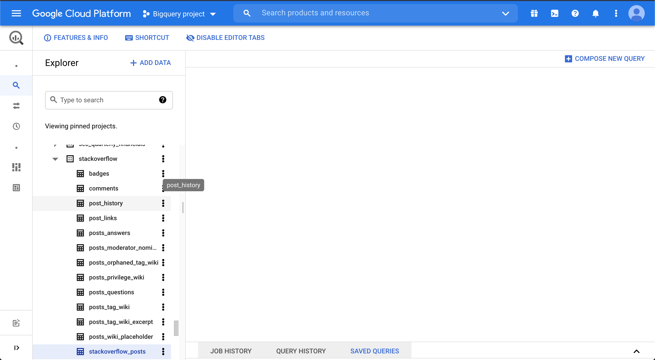Image resolution: width=655 pixels, height=360 pixels.
Task: Open the post_history table
Action: 106,203
